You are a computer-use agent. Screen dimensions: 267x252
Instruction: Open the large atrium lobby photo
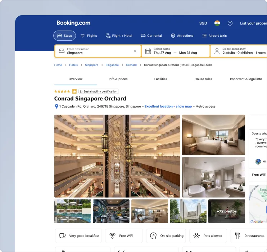(117, 156)
